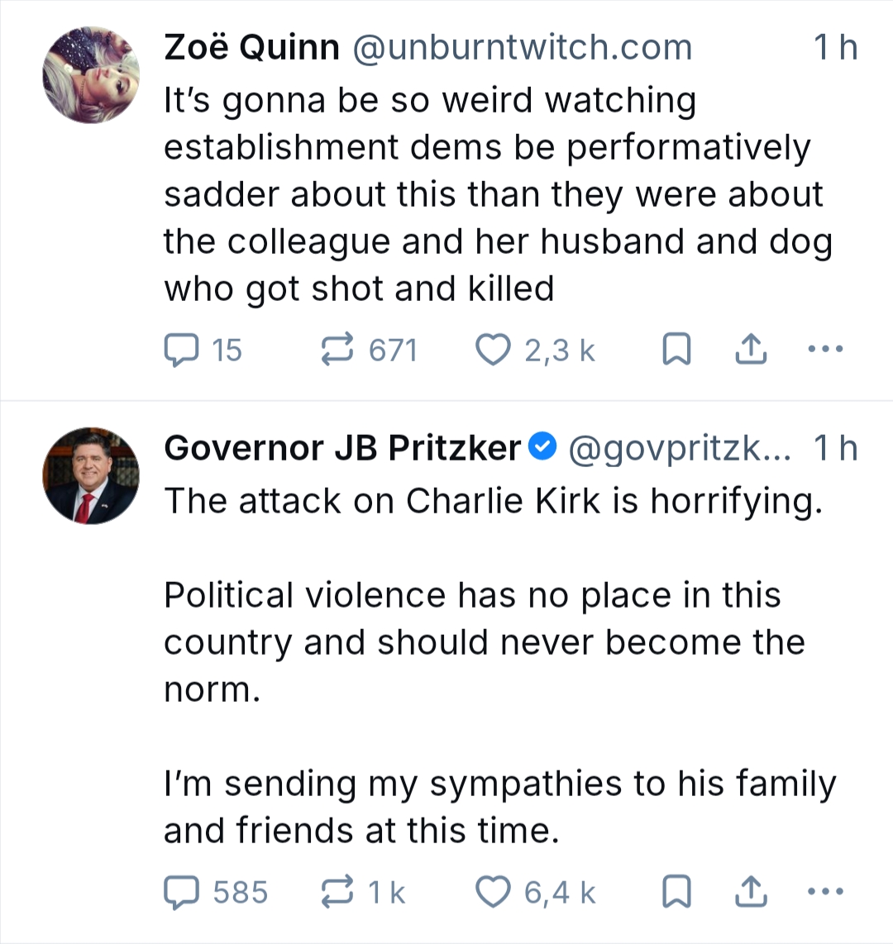This screenshot has width=893, height=944.
Task: Repost Governor JB Pritzker's post
Action: tap(337, 893)
